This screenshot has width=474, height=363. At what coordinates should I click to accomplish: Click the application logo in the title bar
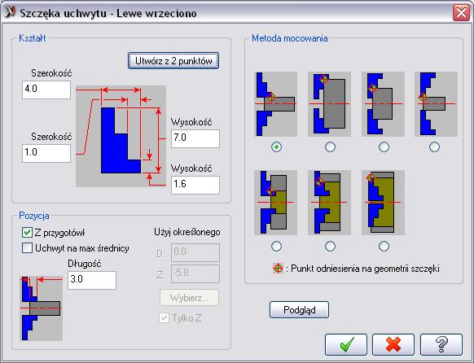coord(10,12)
